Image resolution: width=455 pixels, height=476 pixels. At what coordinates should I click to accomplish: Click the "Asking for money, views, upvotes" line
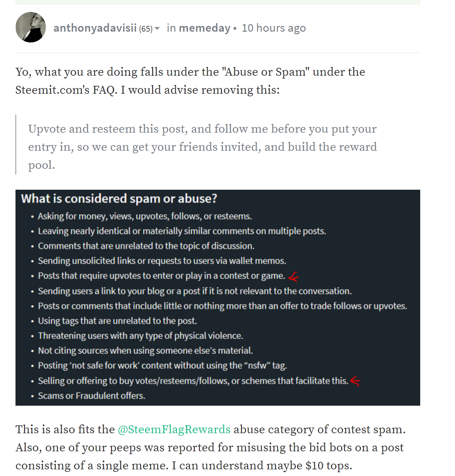coord(144,216)
